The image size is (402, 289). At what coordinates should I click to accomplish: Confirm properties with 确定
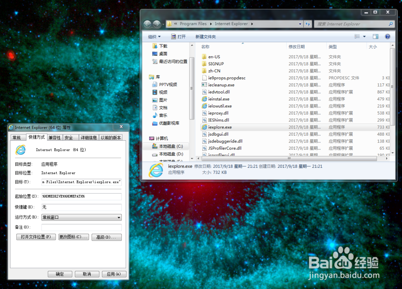pyautogui.click(x=60, y=274)
